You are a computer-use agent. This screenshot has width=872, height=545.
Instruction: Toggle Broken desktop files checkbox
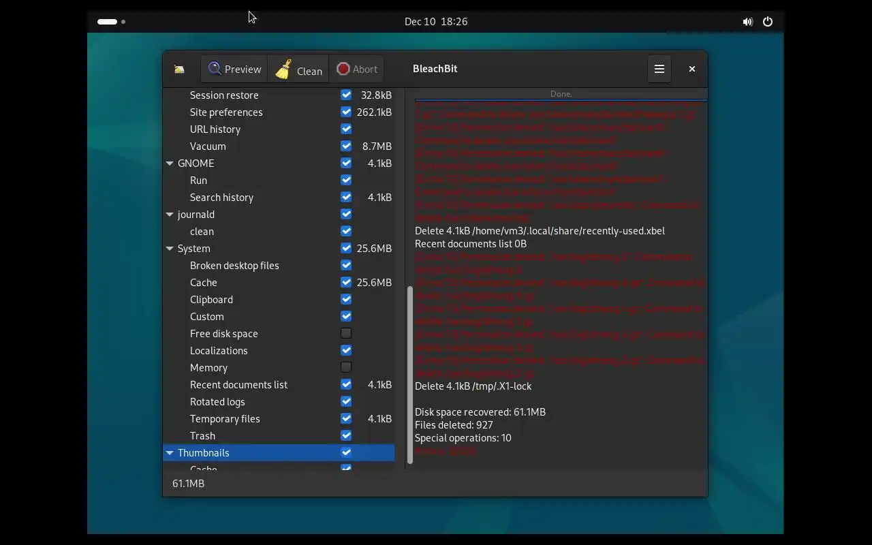pyautogui.click(x=346, y=266)
